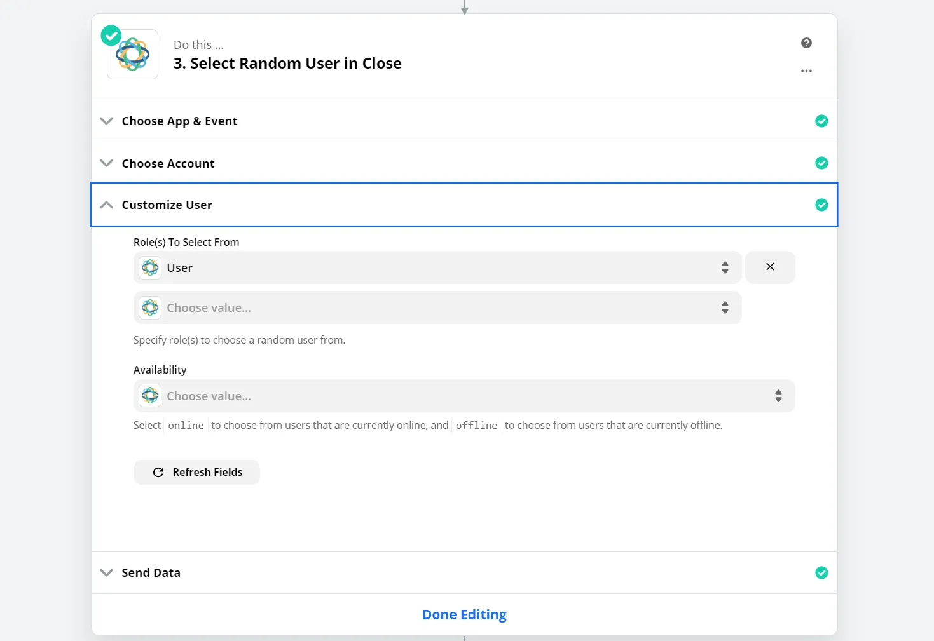Open the User role dropdown
Screen dimensions: 934x641
click(437, 267)
